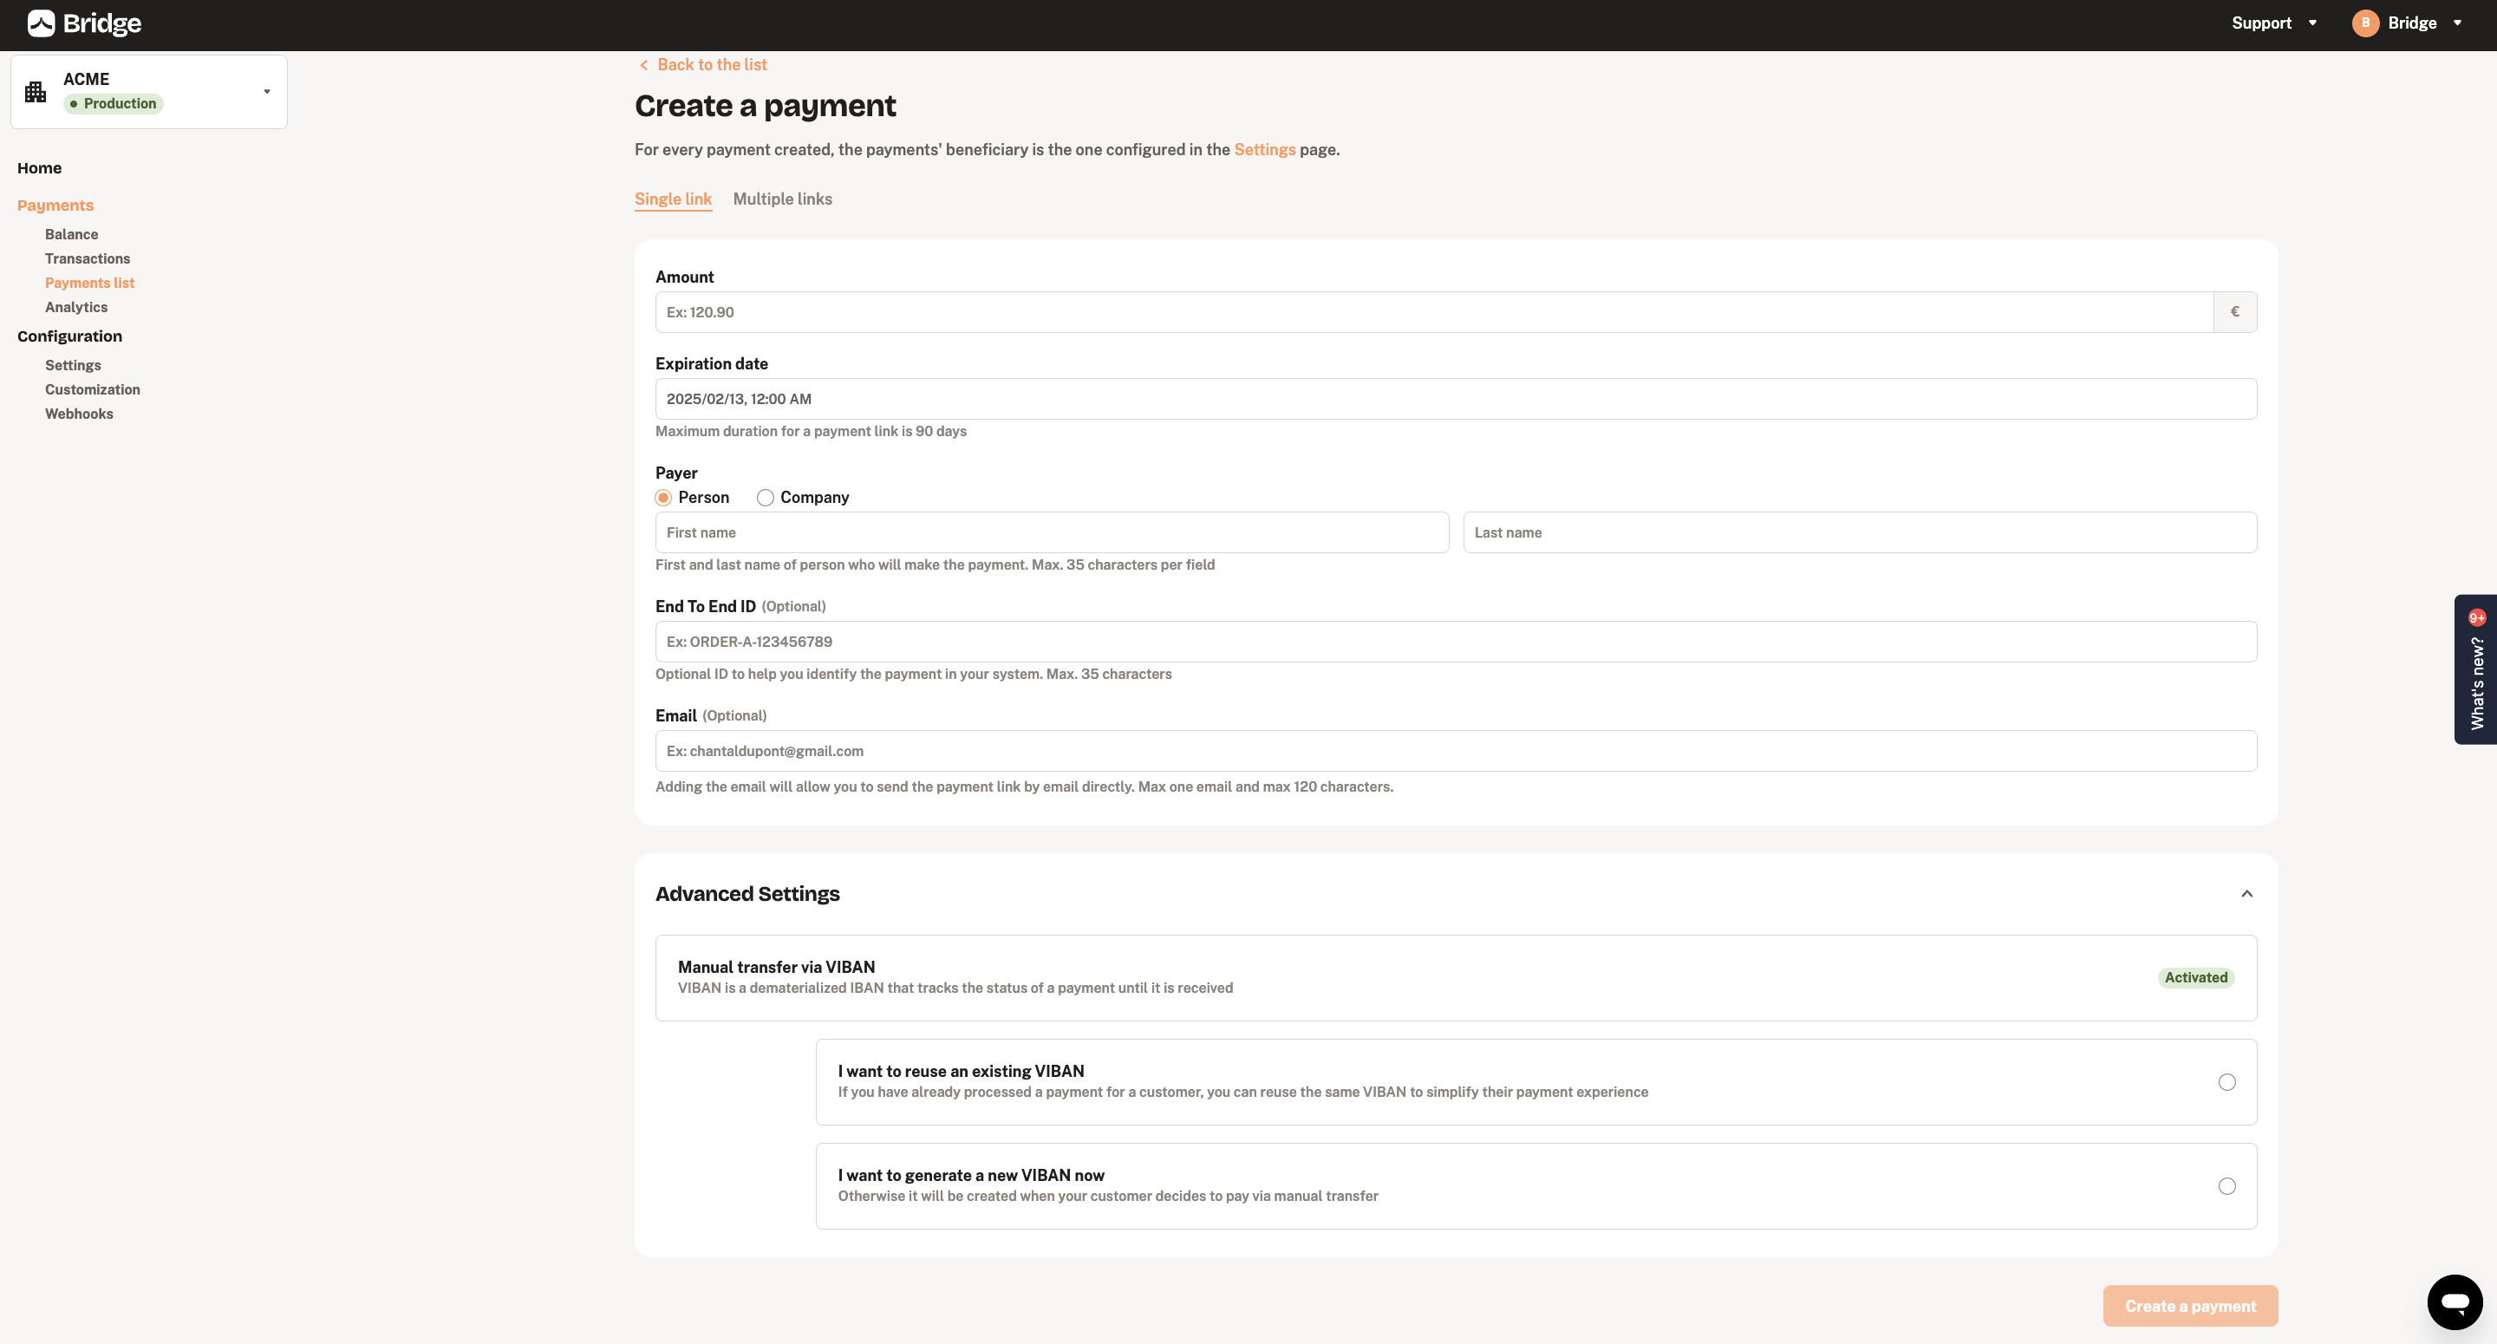This screenshot has width=2497, height=1344.
Task: Switch to the Single link tab
Action: pyautogui.click(x=674, y=199)
